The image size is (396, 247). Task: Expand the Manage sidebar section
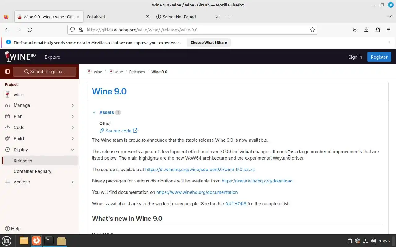(x=40, y=105)
